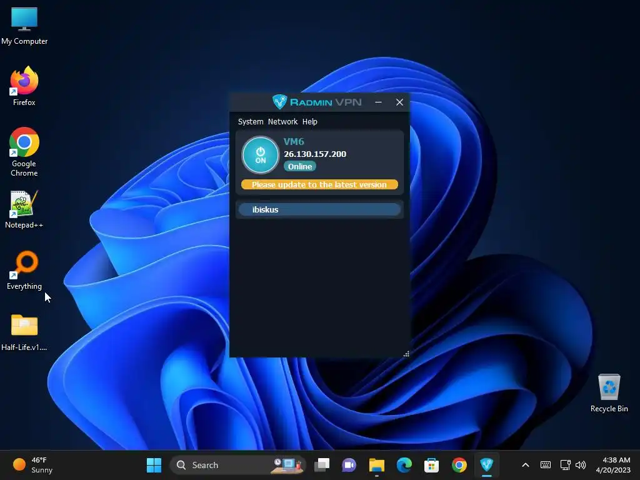Click the Online status badge
The height and width of the screenshot is (480, 640).
pos(300,166)
